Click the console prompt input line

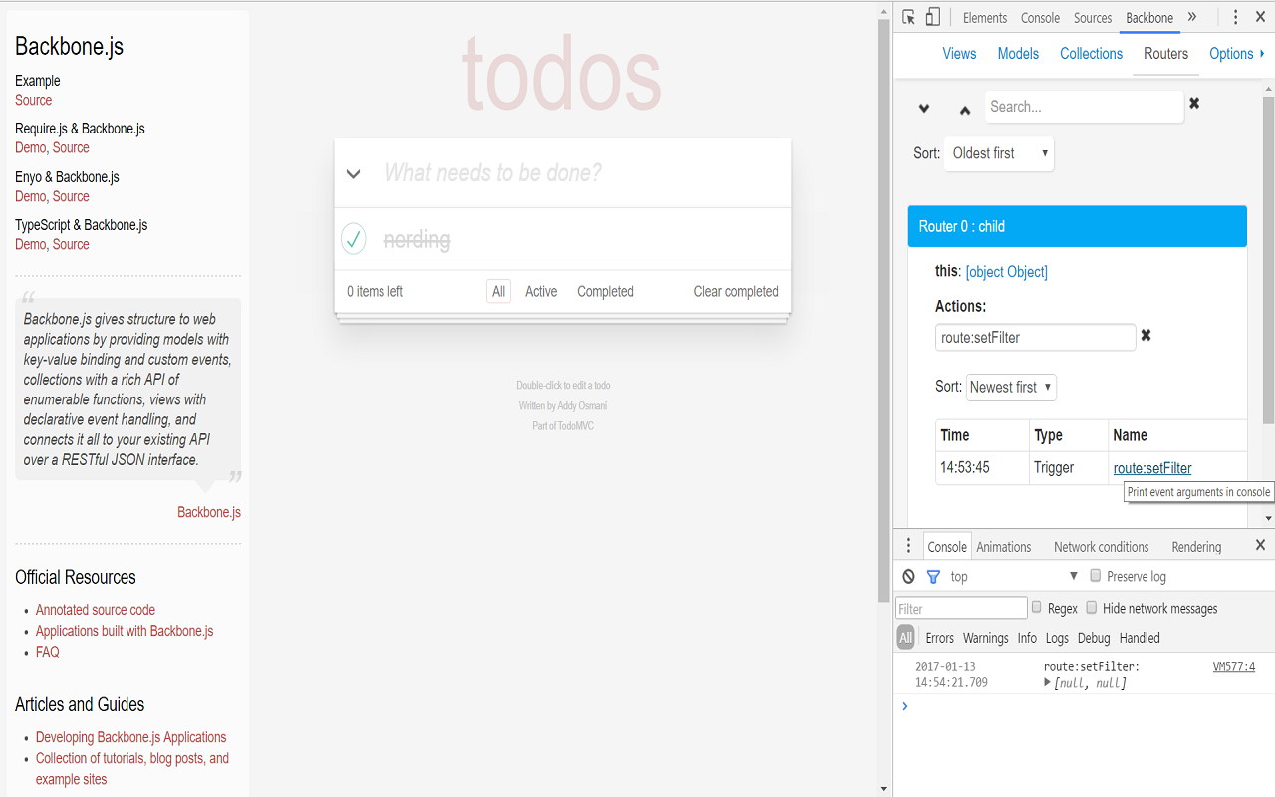[1084, 706]
